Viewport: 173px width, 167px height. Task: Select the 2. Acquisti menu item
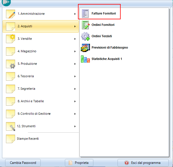[25, 26]
